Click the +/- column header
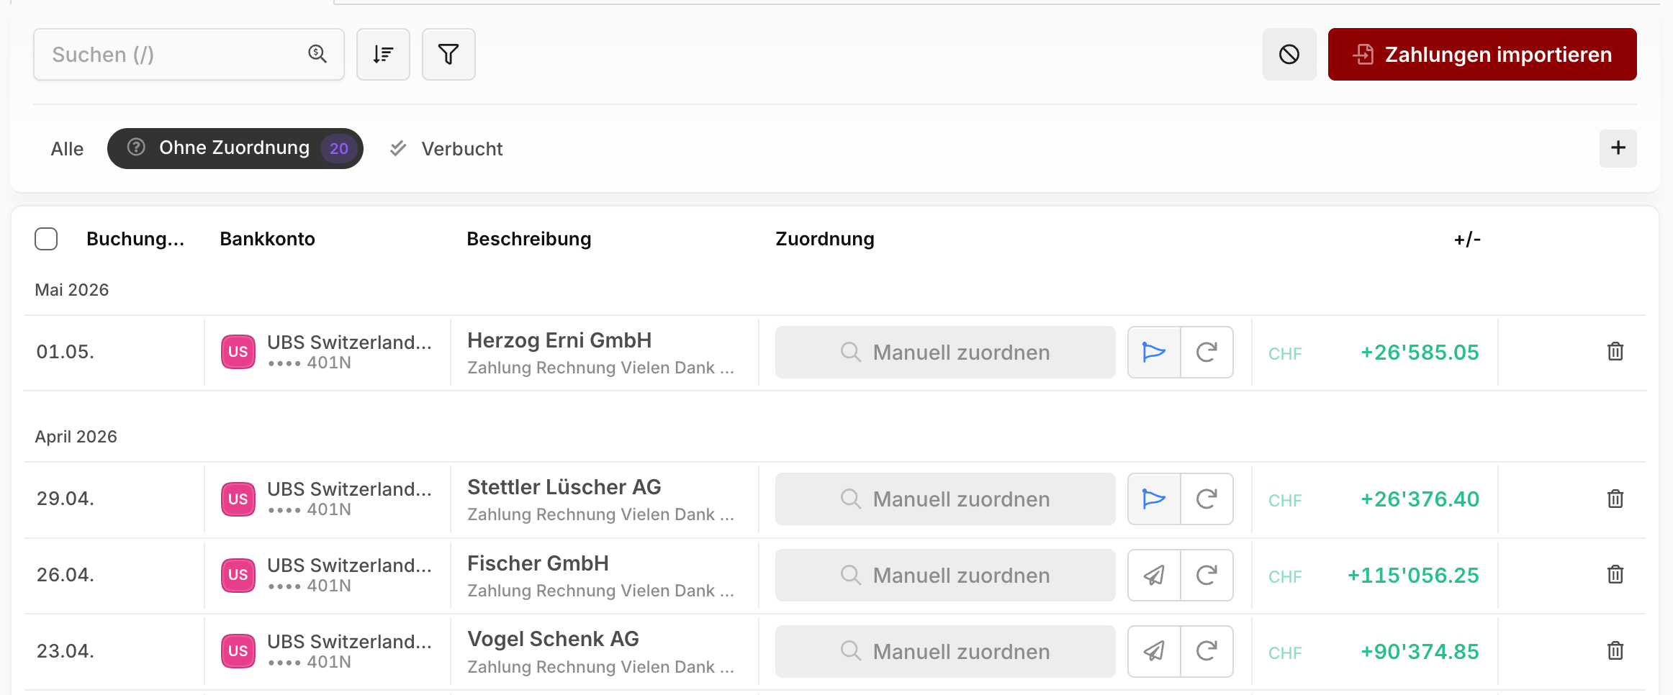The height and width of the screenshot is (695, 1673). point(1467,239)
